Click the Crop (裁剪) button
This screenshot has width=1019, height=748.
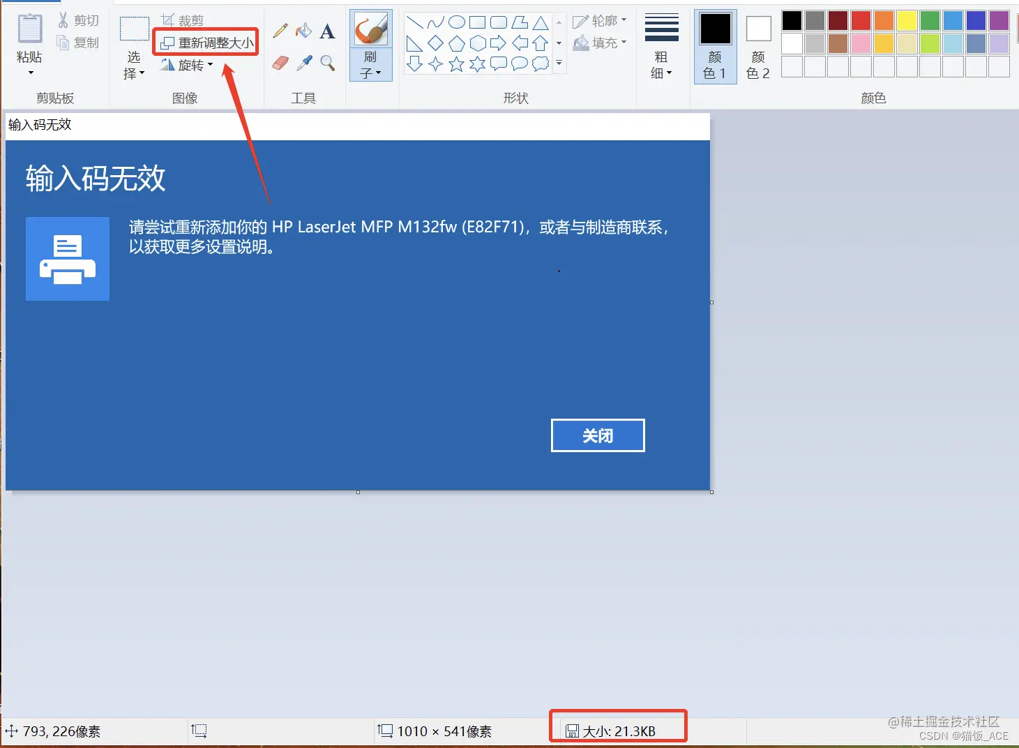183,21
